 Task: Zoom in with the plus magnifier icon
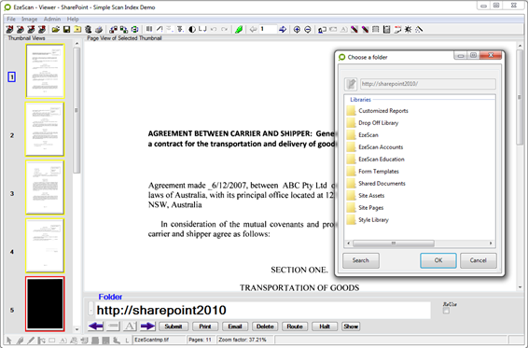(x=297, y=30)
